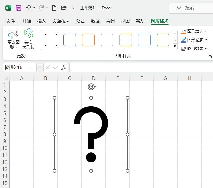The image size is (213, 188).
Task: Apply the light blue outline graphic style
Action: [144, 40]
